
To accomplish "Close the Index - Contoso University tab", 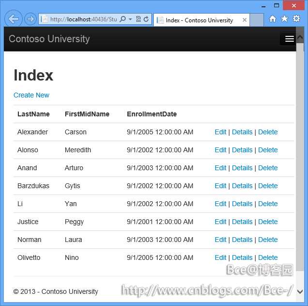I will pyautogui.click(x=244, y=20).
